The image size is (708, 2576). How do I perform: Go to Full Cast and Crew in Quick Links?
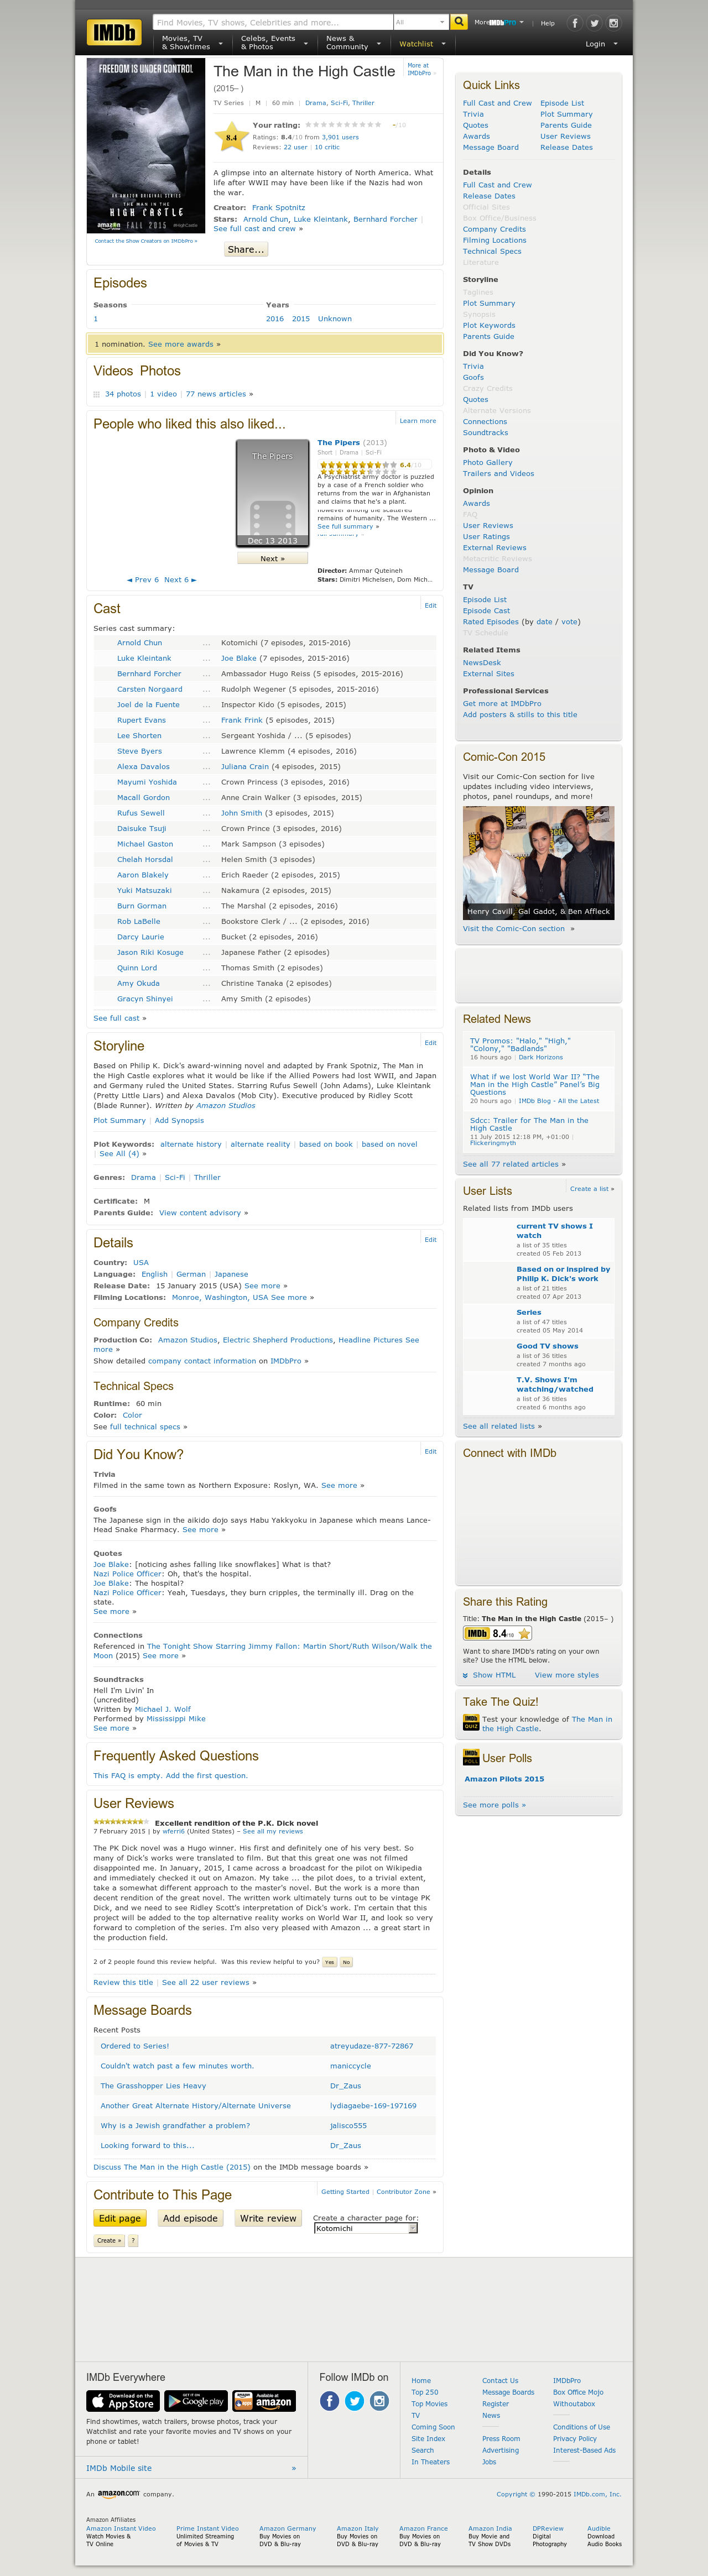(497, 103)
